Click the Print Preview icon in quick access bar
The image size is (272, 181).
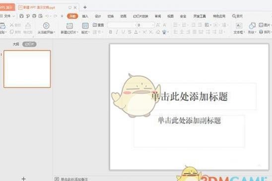click(41, 16)
